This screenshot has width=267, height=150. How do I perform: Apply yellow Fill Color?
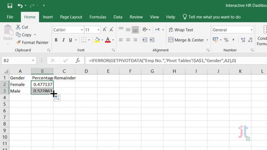pos(97,40)
